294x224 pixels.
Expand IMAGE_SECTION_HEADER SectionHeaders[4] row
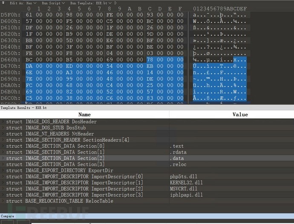[x=3, y=140]
